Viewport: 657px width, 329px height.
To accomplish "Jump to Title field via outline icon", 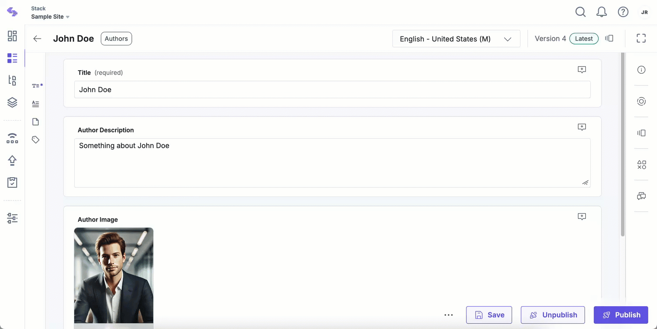I will click(x=37, y=86).
